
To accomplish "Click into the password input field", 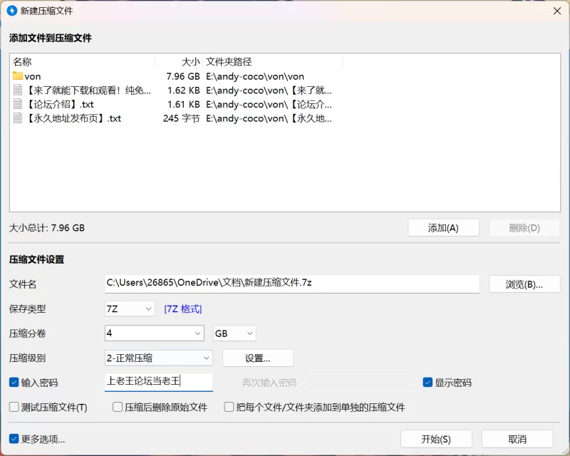I will [158, 382].
